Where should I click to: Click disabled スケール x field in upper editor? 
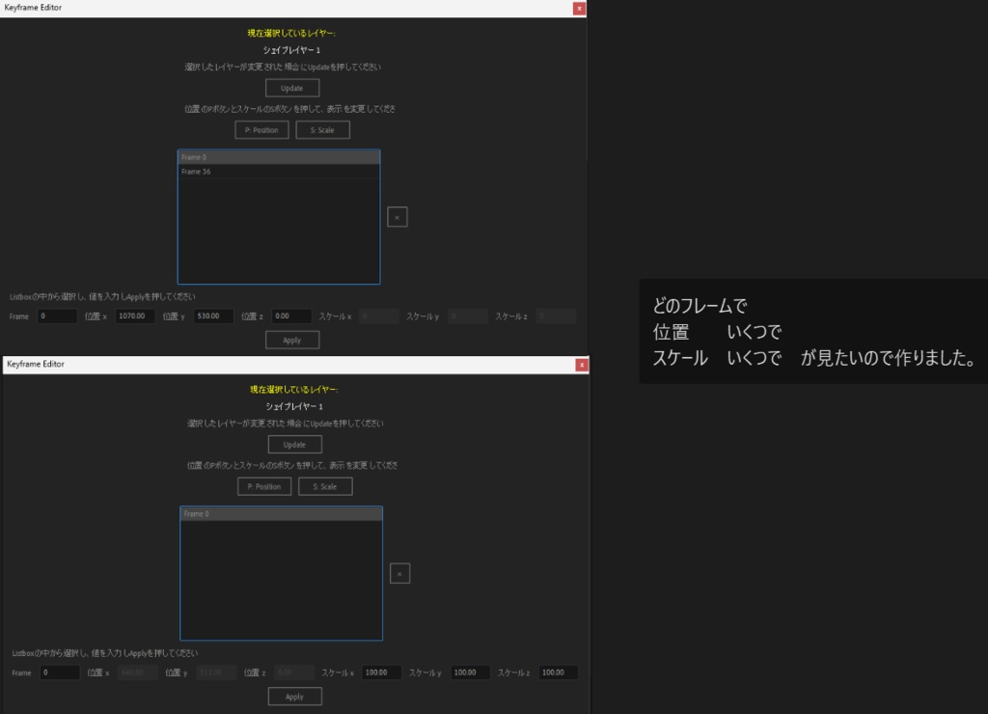[378, 316]
